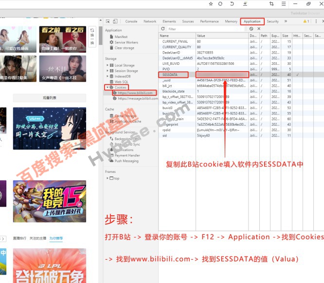Click the 换一换 refresh recommendations button
Image resolution: width=324 pixels, height=283 pixels.
(92, 37)
